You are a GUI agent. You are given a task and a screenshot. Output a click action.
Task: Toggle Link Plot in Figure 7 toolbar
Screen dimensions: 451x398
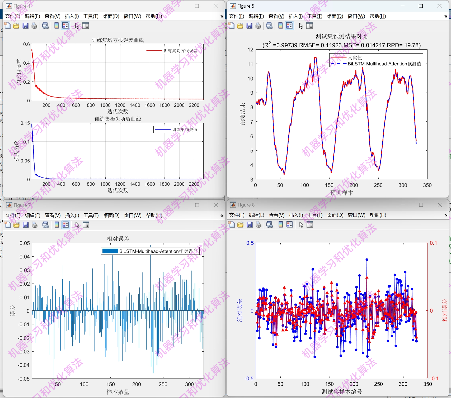(46, 225)
